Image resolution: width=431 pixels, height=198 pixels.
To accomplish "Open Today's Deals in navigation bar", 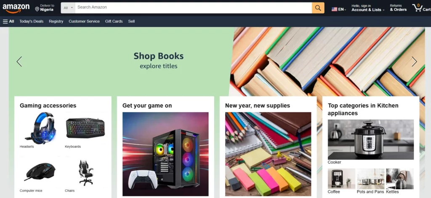I will (31, 21).
